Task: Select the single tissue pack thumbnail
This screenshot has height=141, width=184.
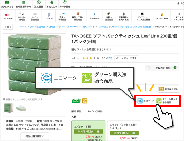Action: click(x=21, y=108)
